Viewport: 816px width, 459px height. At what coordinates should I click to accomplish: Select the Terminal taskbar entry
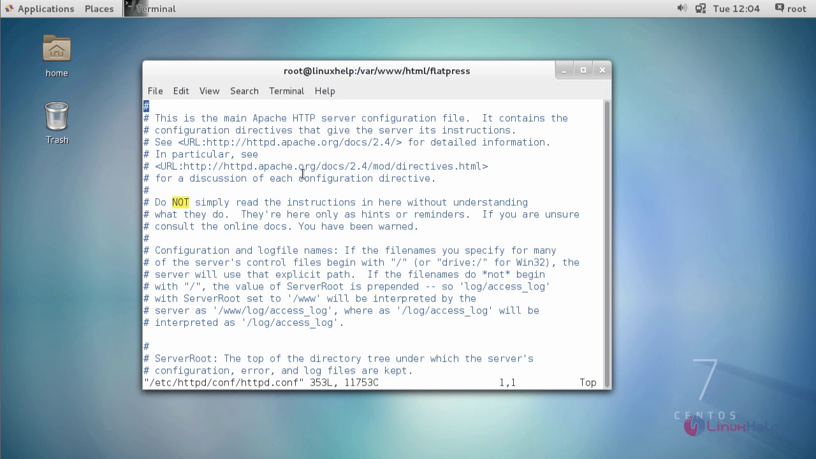coord(150,8)
